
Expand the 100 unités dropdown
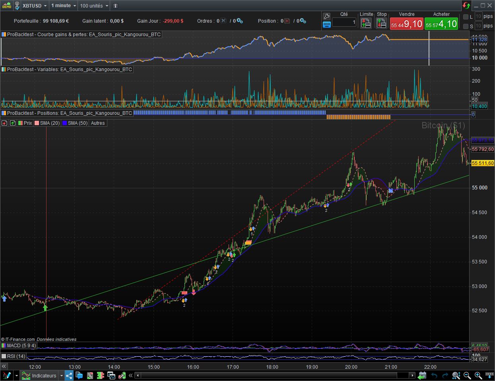pos(94,6)
